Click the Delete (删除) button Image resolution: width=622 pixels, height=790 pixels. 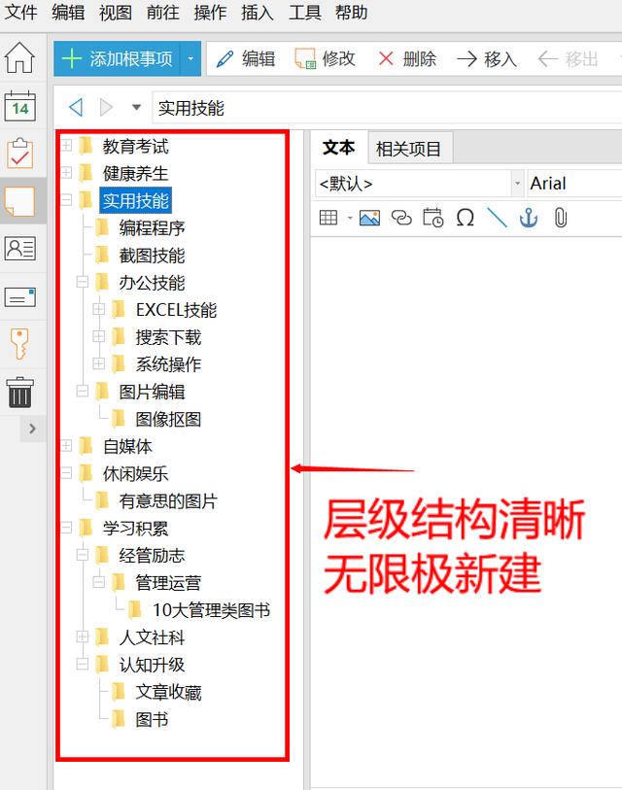click(407, 59)
